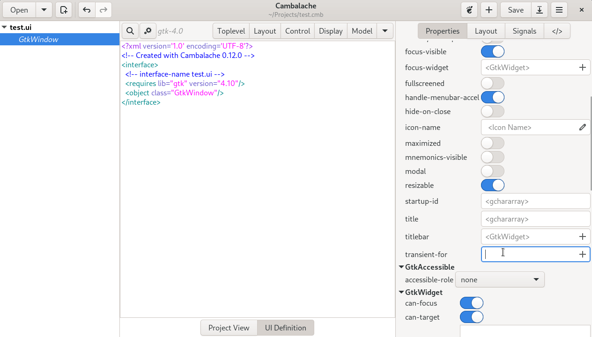Collapse the test.ui tree node
Viewport: 592px width, 337px height.
pos(4,27)
